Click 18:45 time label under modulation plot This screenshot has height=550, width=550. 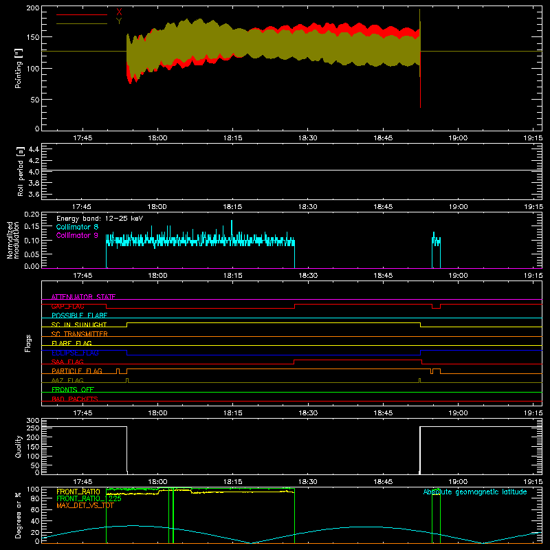383,276
